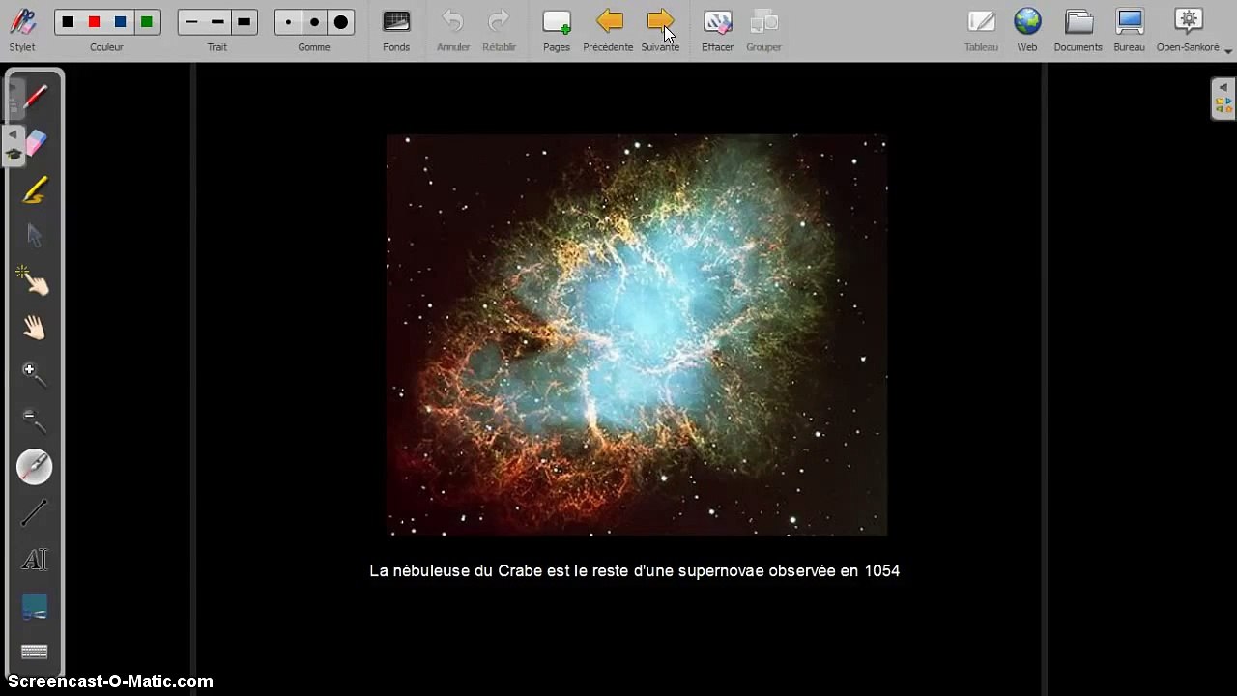The image size is (1237, 696).
Task: Select the thinnest Trait line width
Action: (x=191, y=22)
